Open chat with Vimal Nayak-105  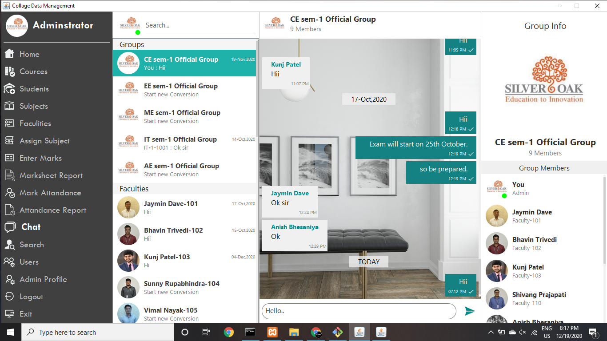pos(184,312)
